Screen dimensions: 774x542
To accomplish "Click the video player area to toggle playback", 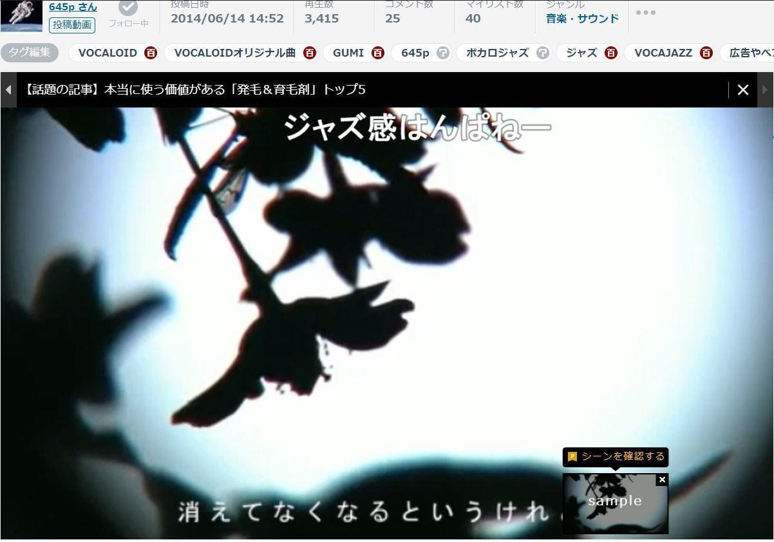I will pos(386,322).
